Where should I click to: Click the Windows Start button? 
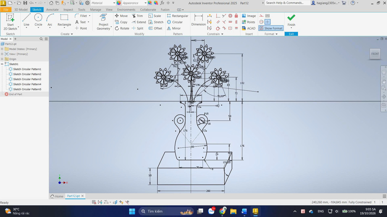click(x=132, y=211)
